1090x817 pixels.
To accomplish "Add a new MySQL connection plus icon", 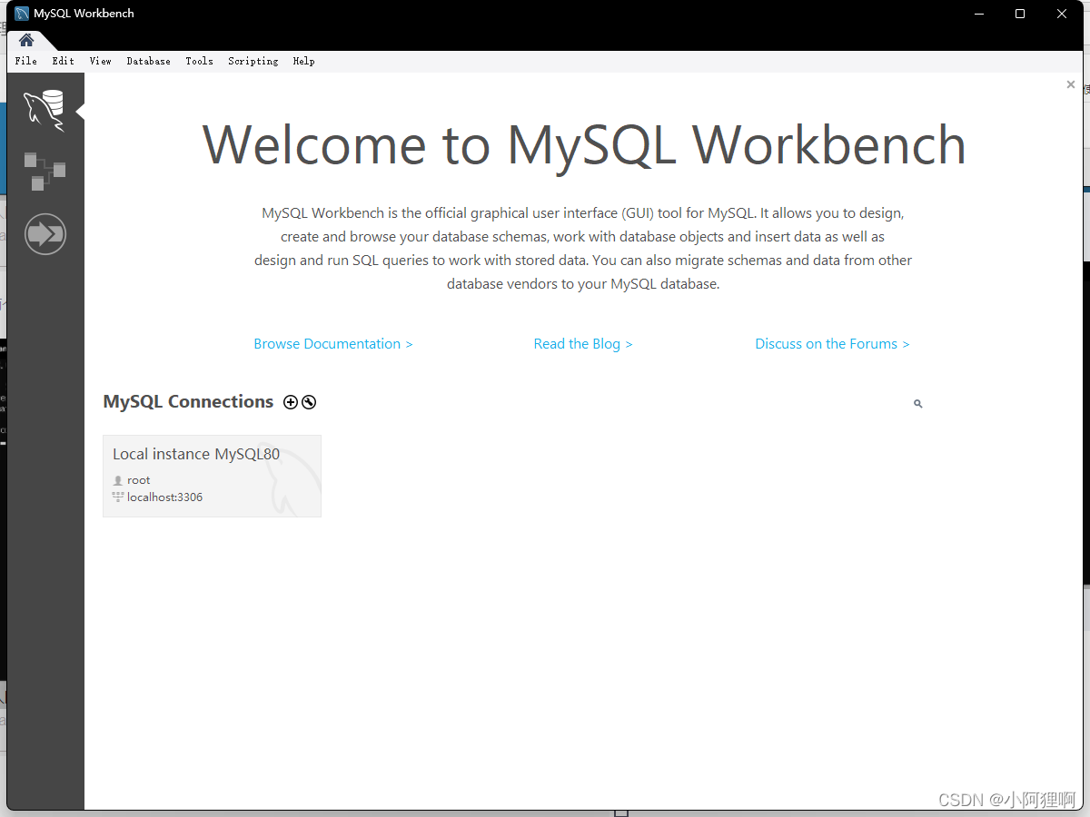I will pos(291,402).
